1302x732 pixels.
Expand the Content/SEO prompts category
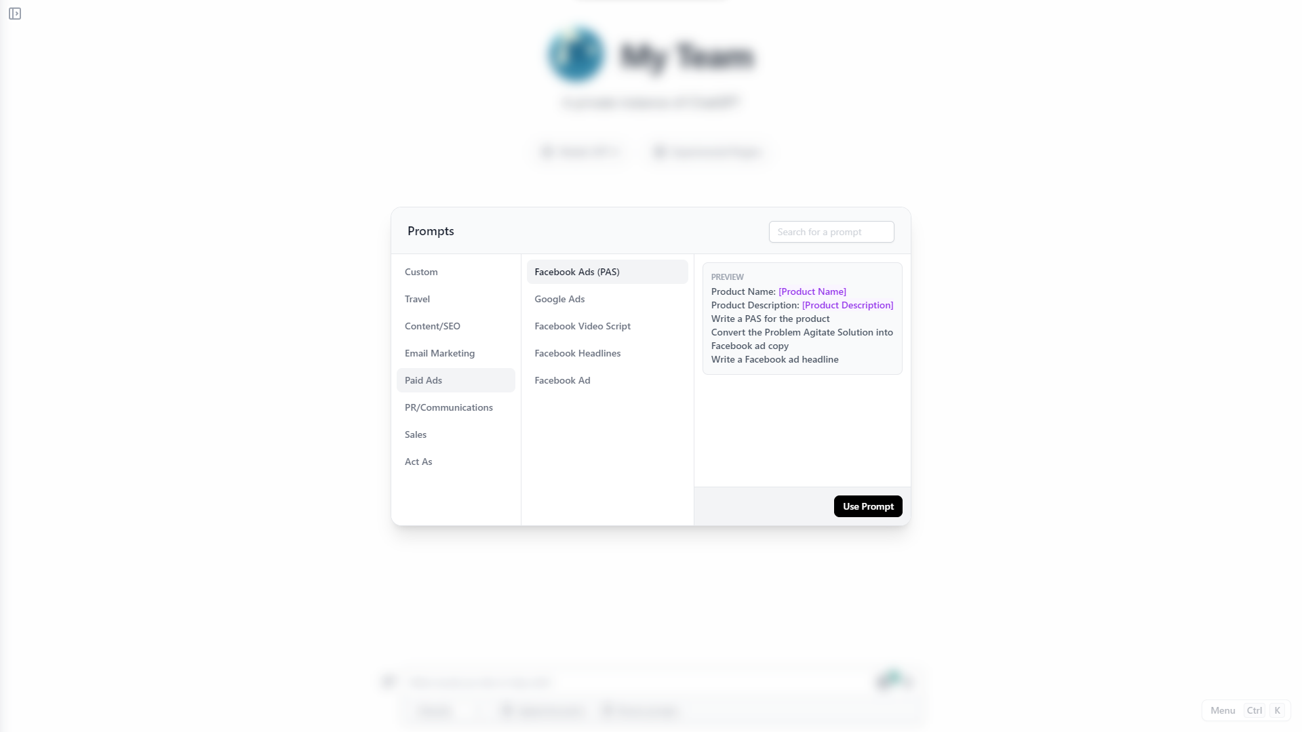(433, 325)
